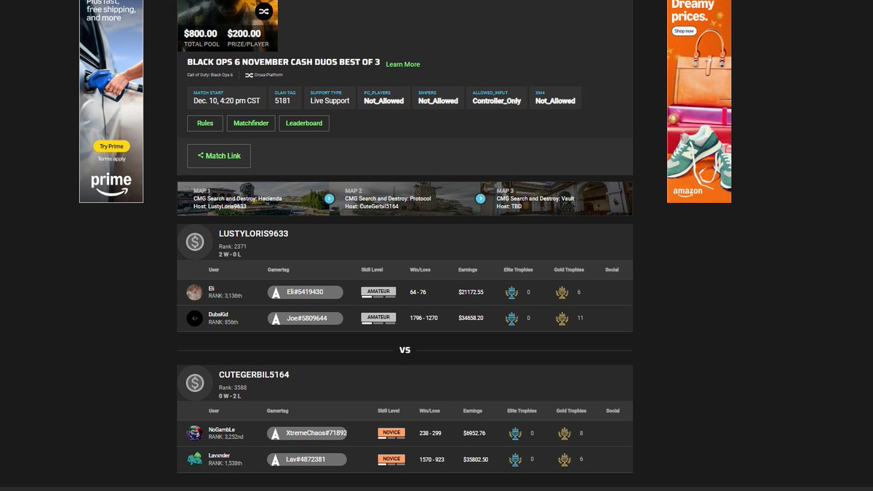
Task: Click the Eli#5419430 gamertag pill
Action: click(306, 292)
